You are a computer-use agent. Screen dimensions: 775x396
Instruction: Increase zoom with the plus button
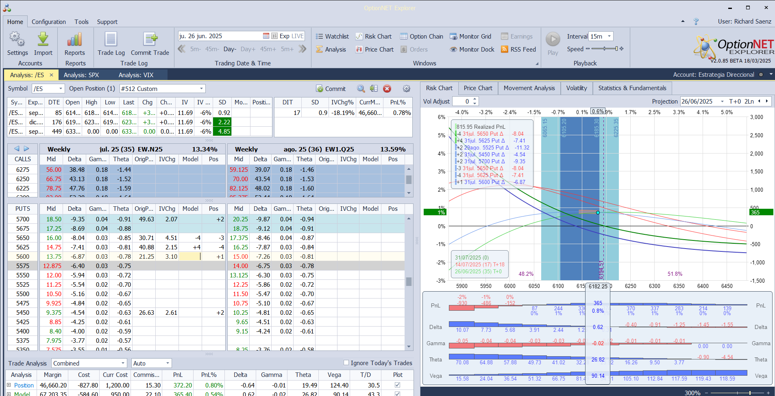768,393
